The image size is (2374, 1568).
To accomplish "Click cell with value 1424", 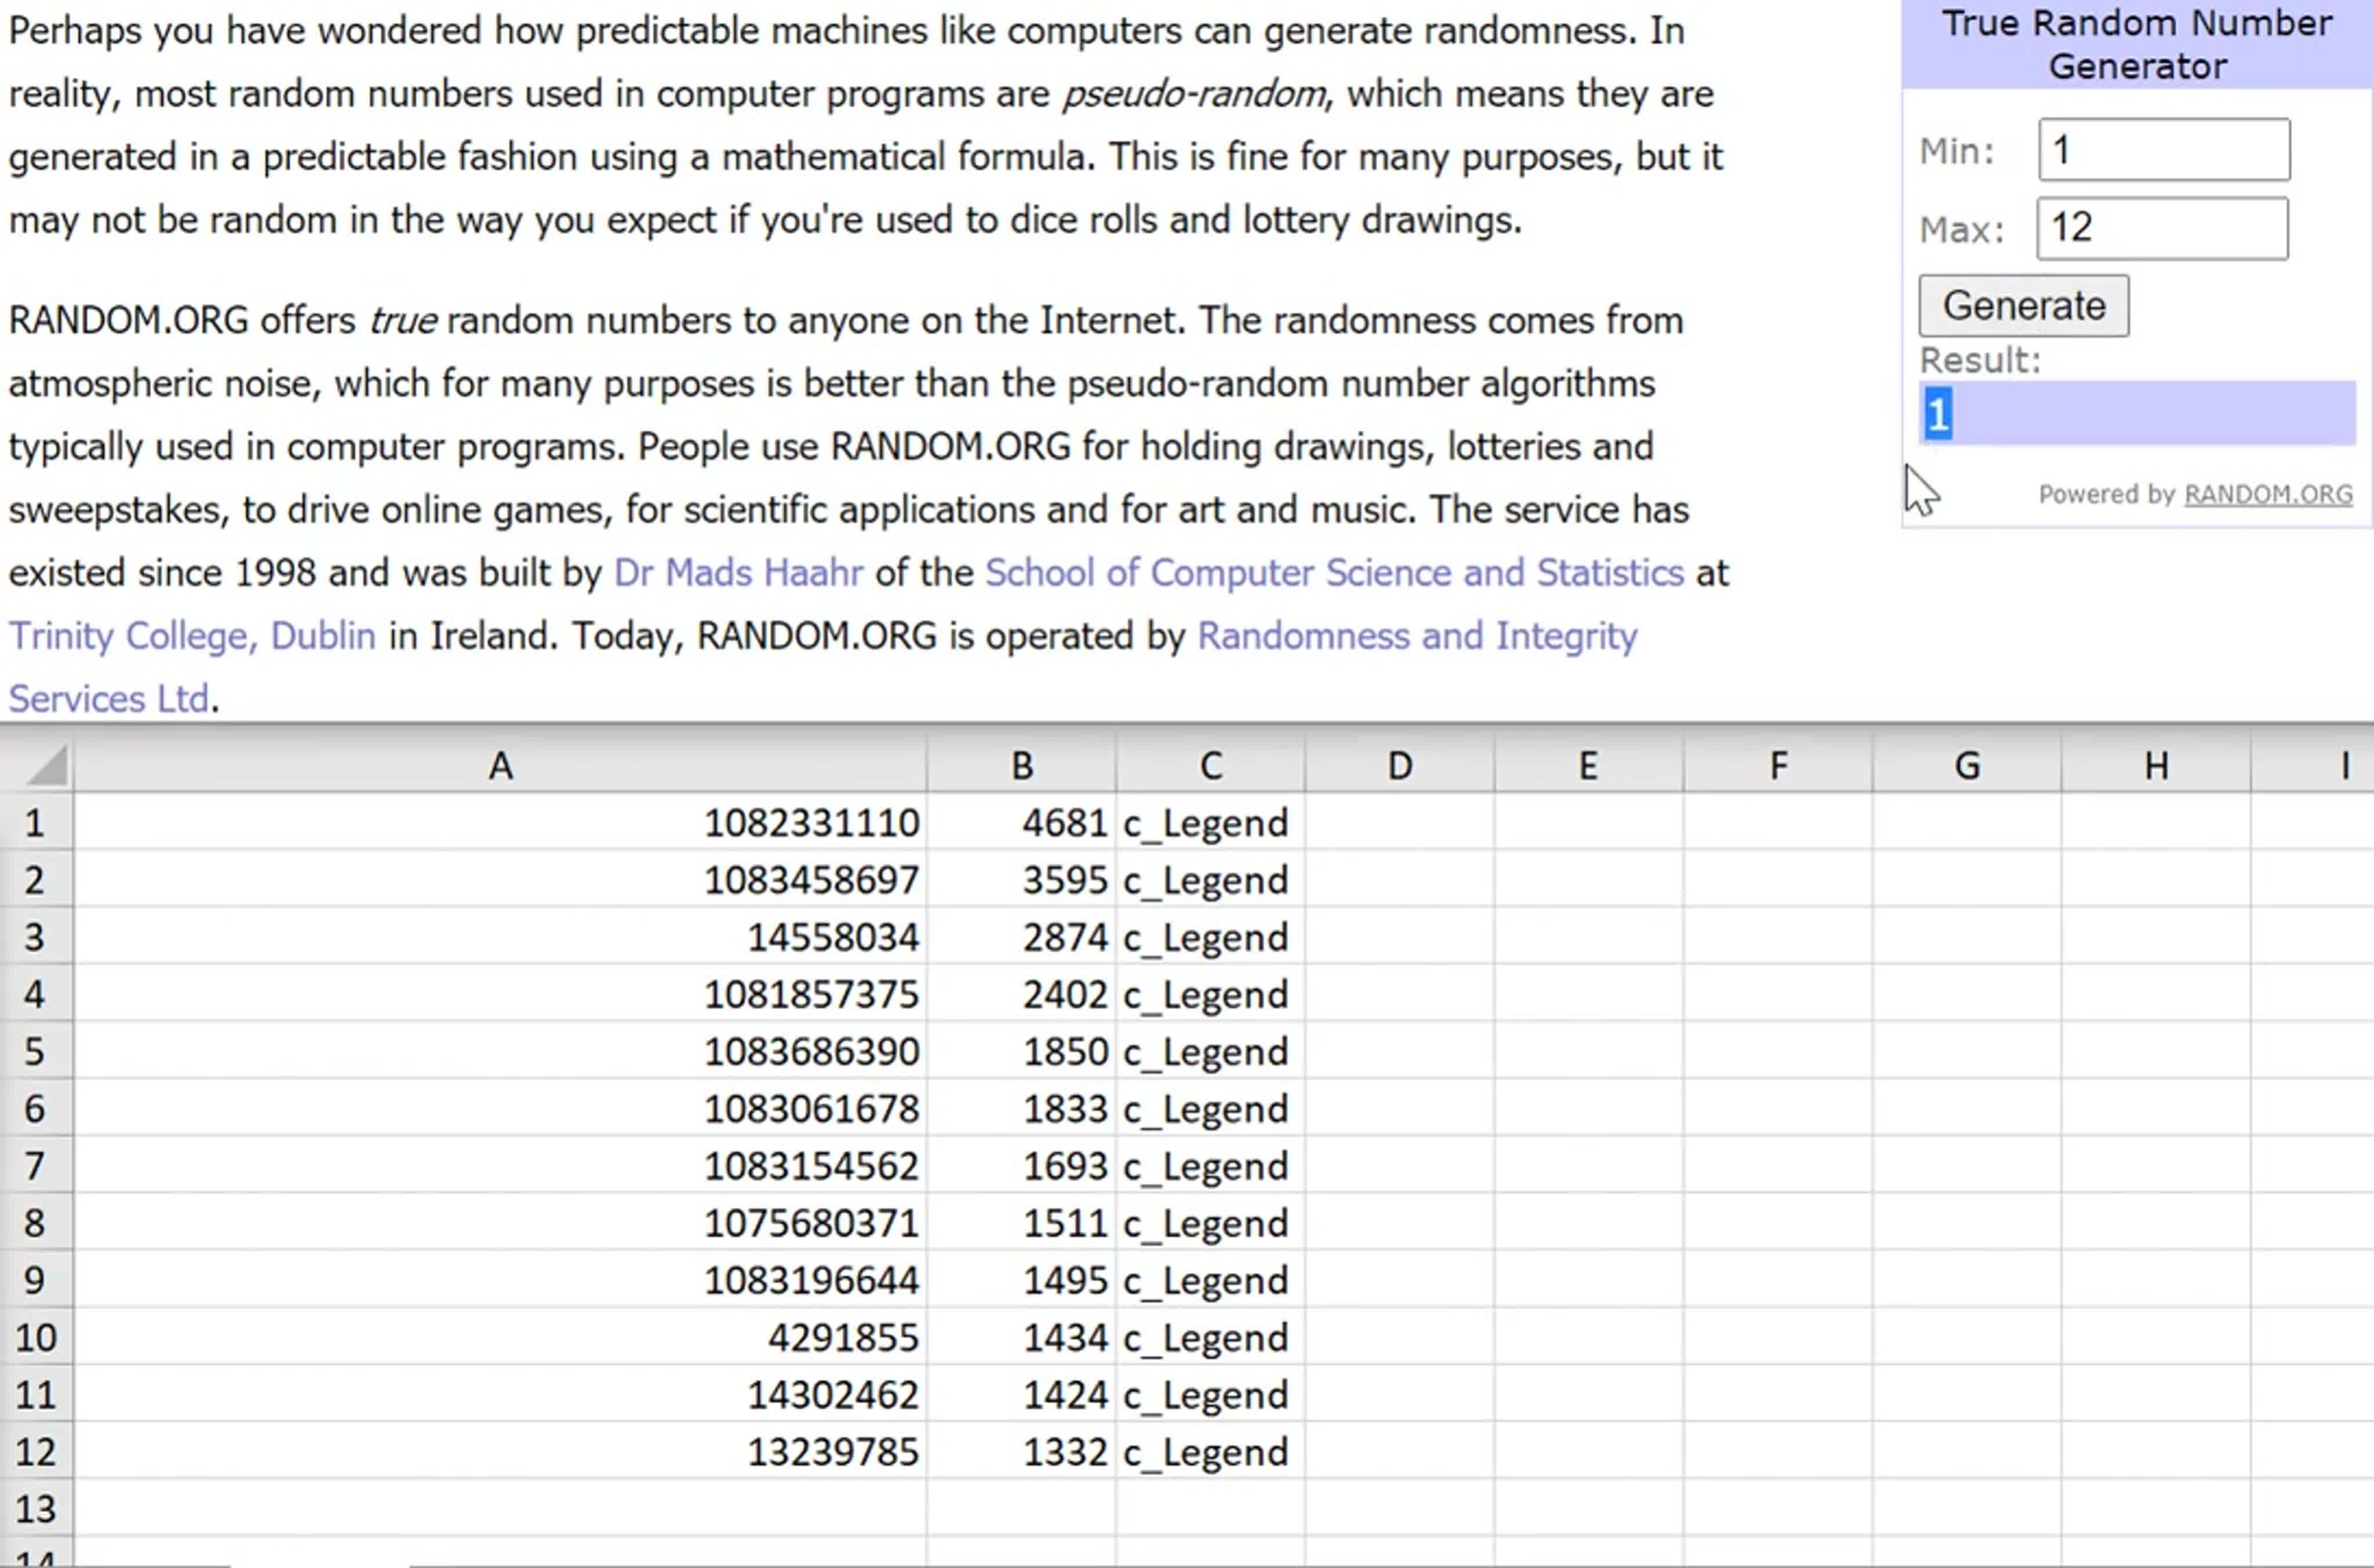I will pos(1021,1393).
